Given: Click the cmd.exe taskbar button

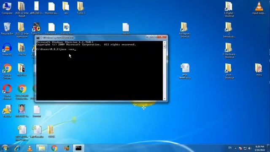Looking at the screenshot, I should point(78,148).
